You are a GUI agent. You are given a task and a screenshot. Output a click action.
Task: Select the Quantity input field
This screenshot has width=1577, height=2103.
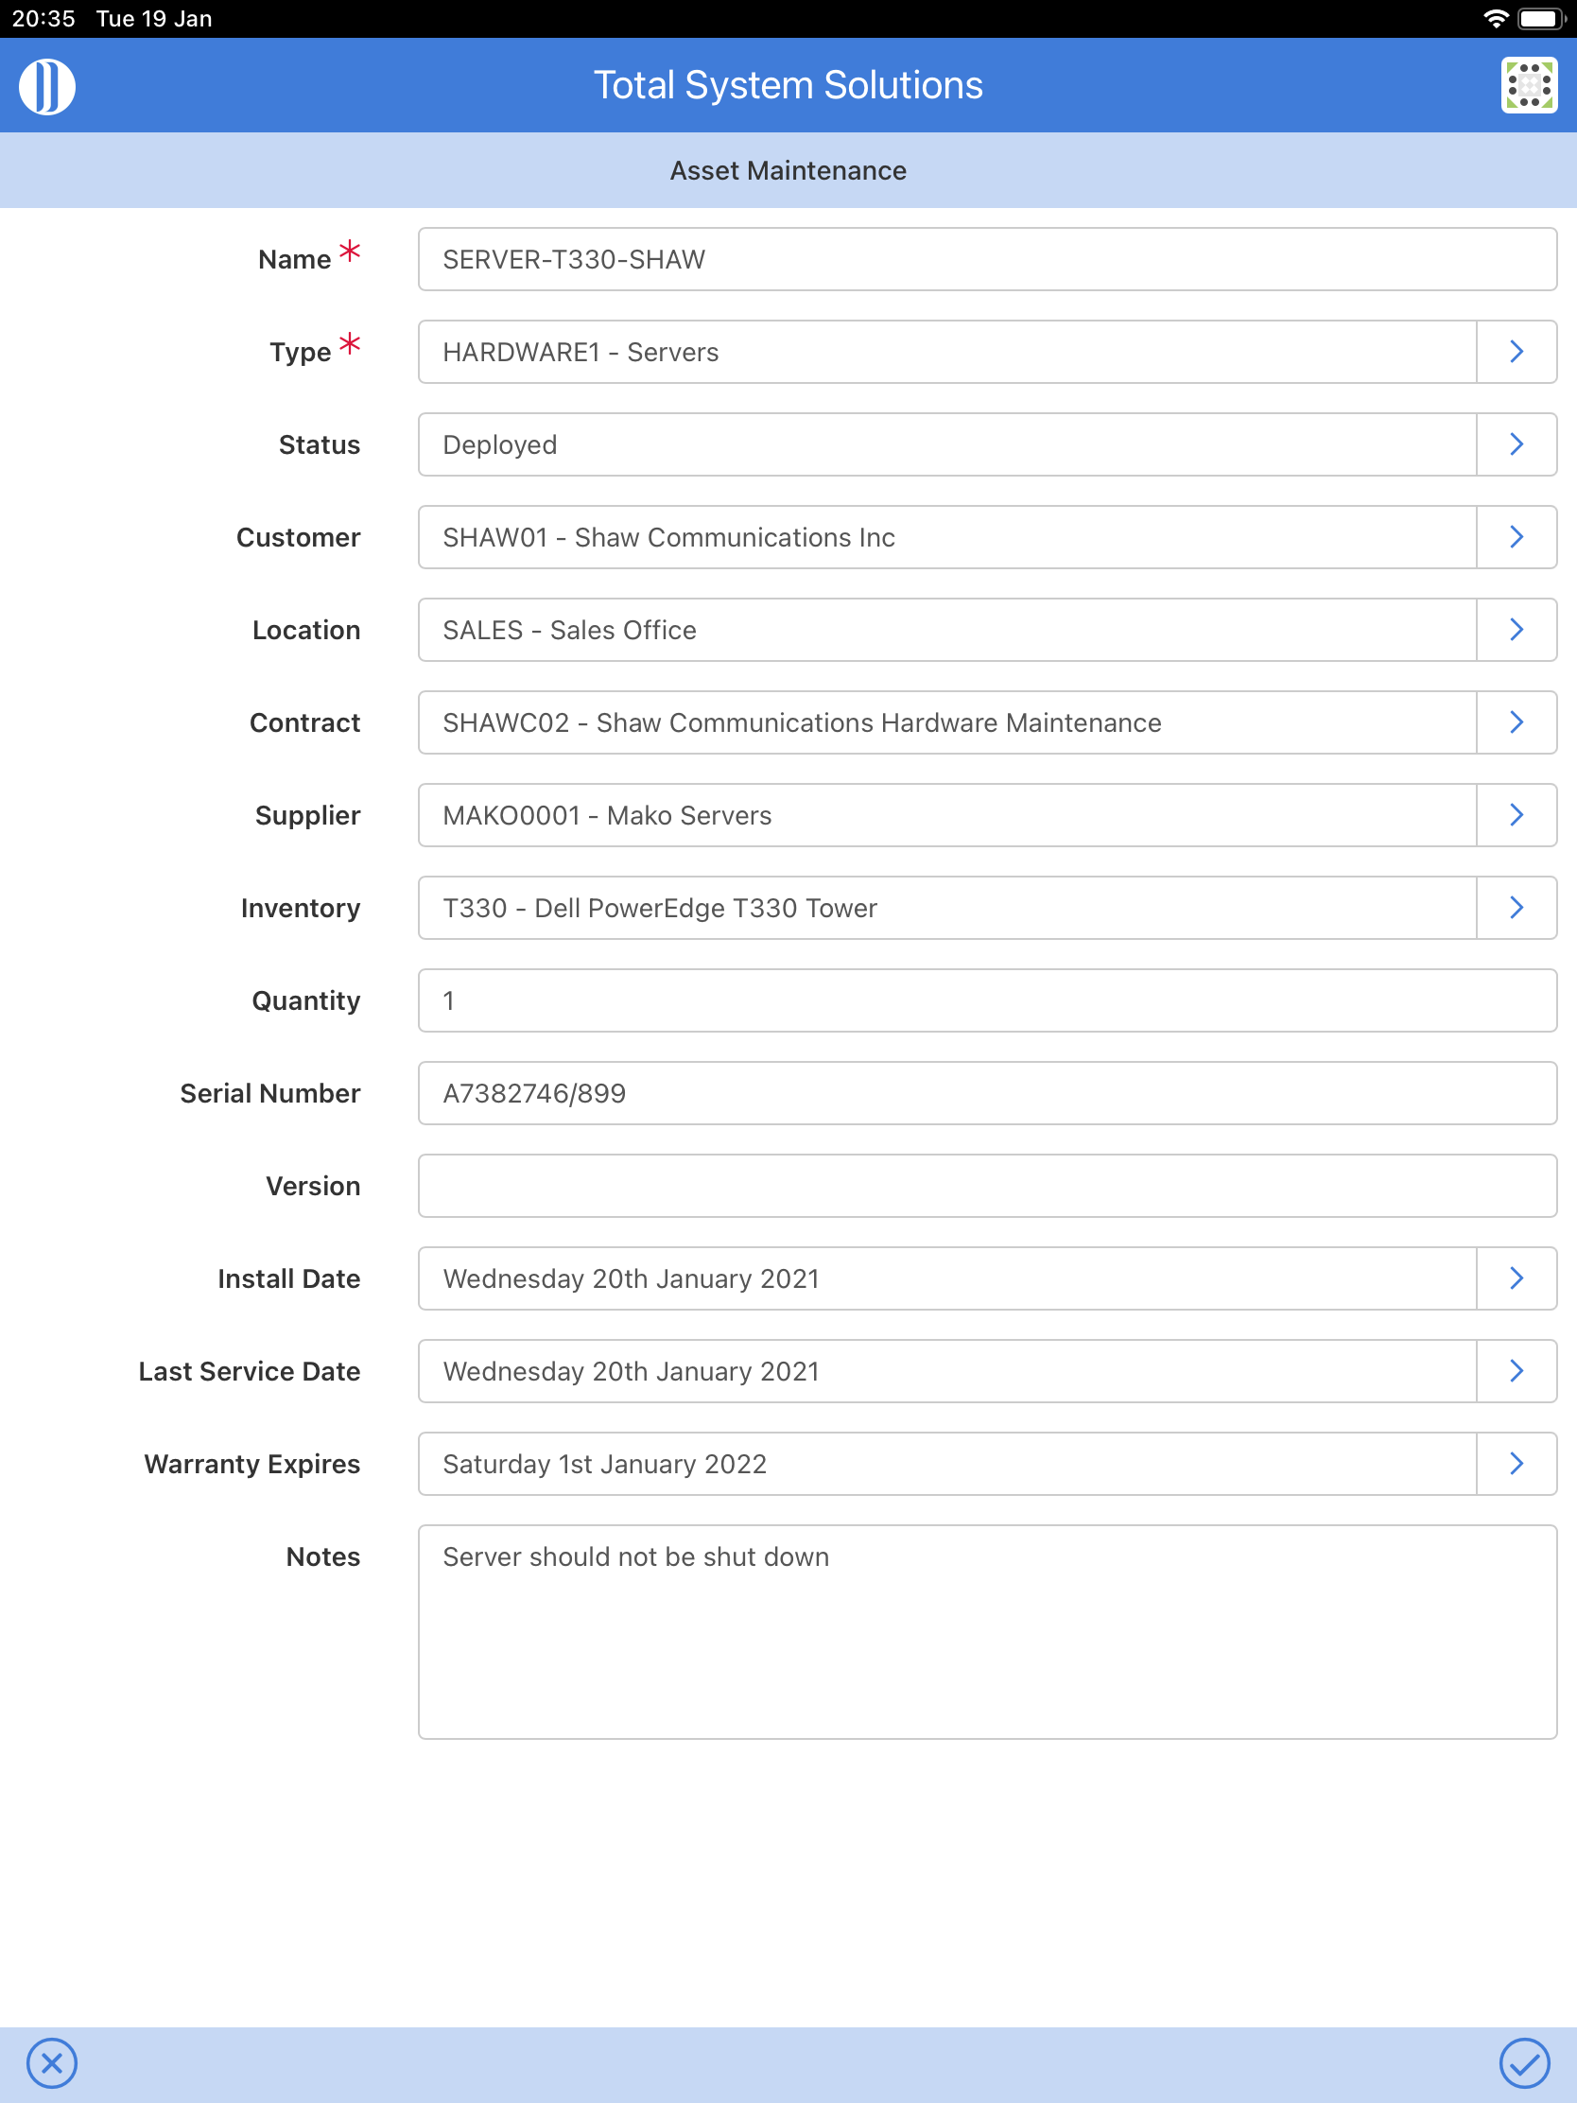pos(987,1000)
